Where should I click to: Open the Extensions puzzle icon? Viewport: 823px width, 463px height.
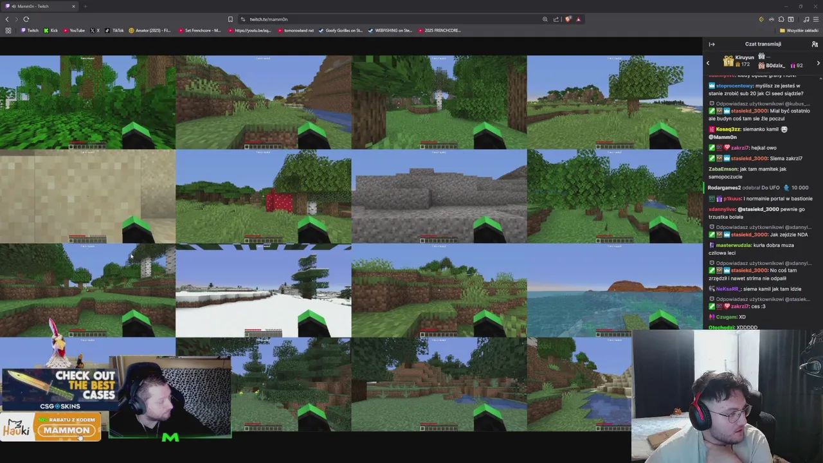(x=781, y=19)
